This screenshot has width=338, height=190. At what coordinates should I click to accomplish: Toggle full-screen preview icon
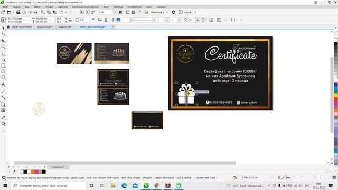tap(120, 12)
